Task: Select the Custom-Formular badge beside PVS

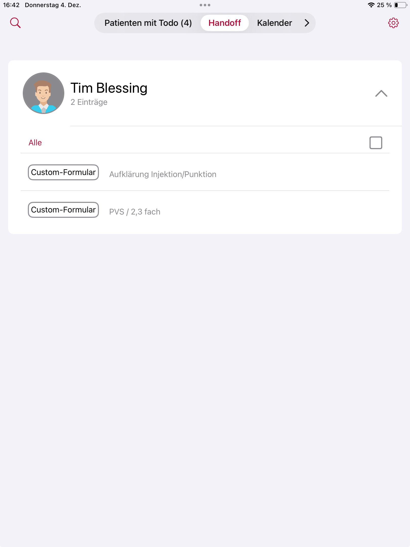Action: pyautogui.click(x=63, y=210)
